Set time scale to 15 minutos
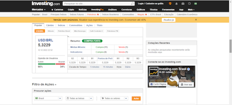 pos(108,67)
